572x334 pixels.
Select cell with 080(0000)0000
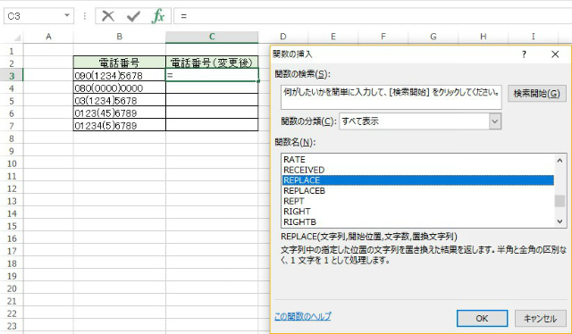119,88
